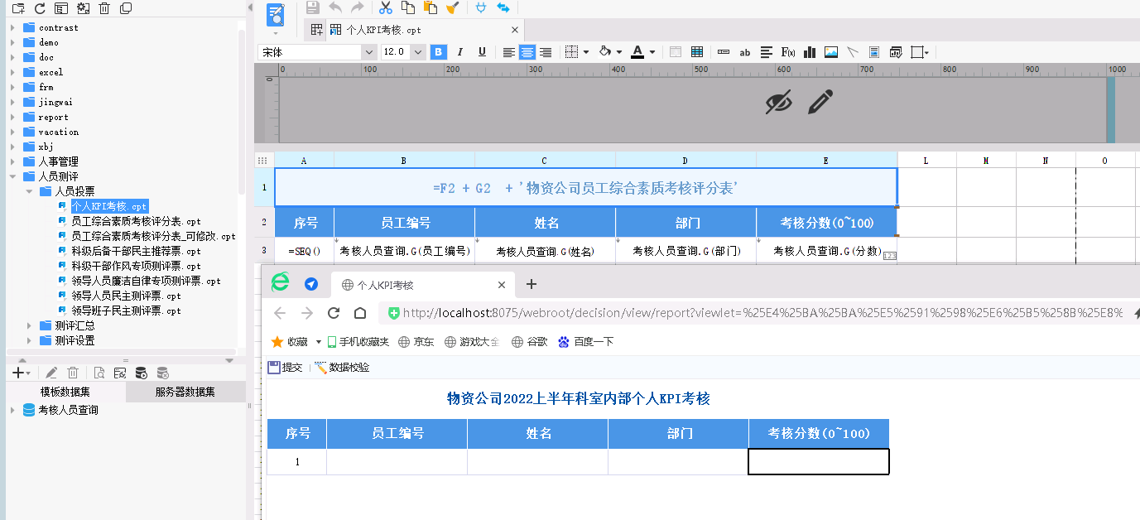Click the pencil edit icon in gray area
Viewport: 1140px width, 520px height.
click(x=820, y=103)
